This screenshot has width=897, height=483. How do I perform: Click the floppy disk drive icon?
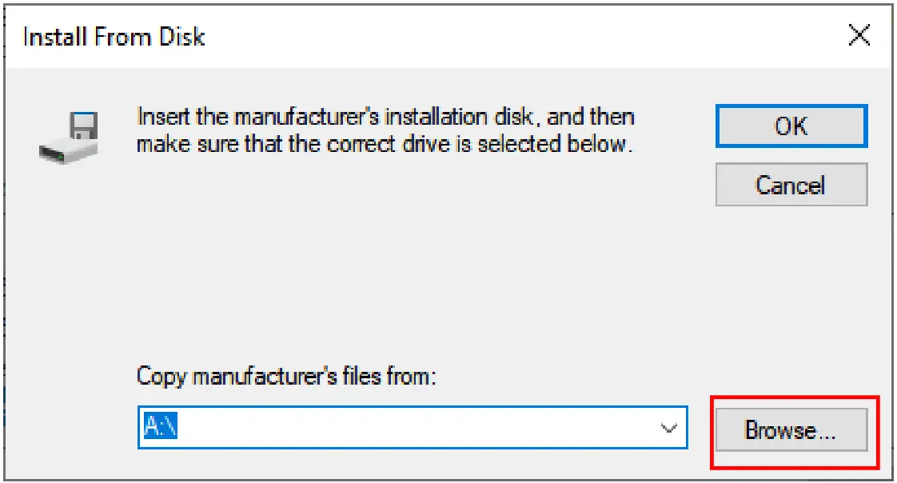pos(70,136)
